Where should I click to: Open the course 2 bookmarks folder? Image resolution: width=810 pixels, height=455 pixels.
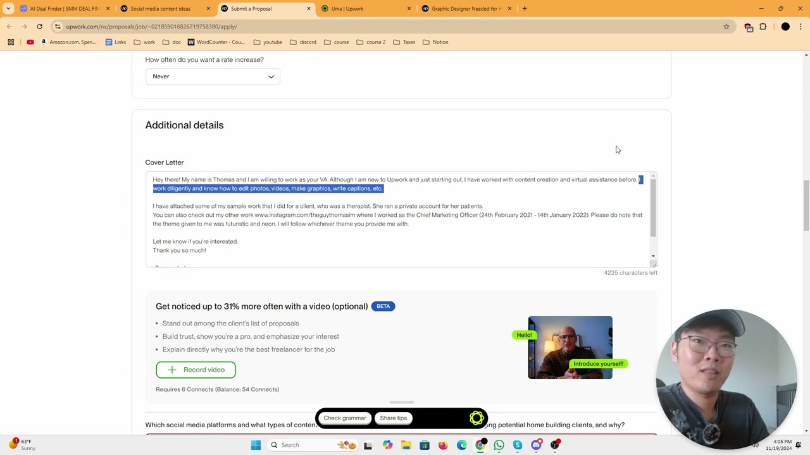pyautogui.click(x=371, y=42)
